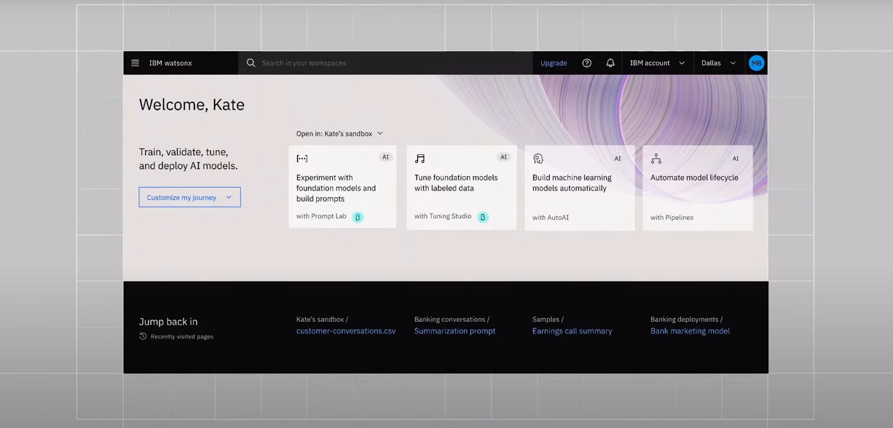Viewport: 893px width, 428px height.
Task: Open the Summarization prompt link
Action: (455, 331)
